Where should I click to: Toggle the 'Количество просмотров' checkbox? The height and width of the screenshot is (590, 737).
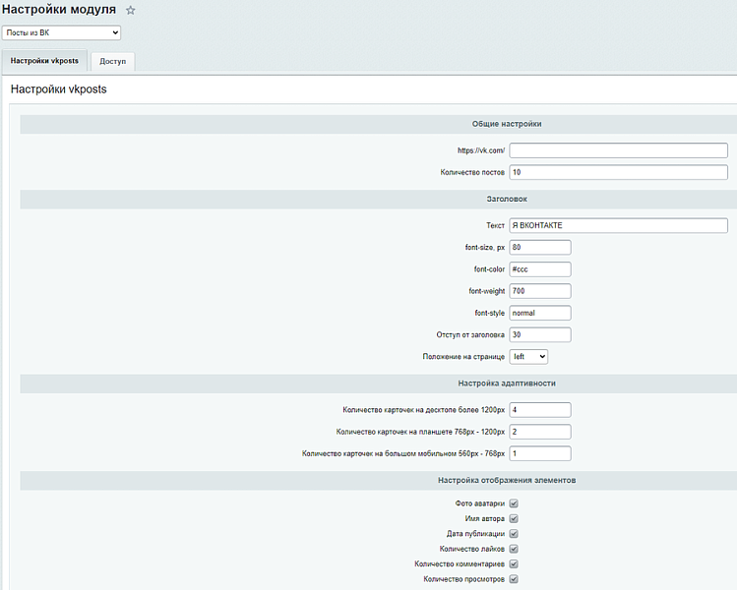514,579
